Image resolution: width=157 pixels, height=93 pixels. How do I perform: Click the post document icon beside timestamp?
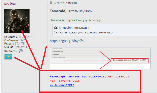tap(51, 3)
